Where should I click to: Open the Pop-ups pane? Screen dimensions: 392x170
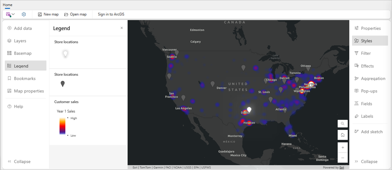(370, 91)
